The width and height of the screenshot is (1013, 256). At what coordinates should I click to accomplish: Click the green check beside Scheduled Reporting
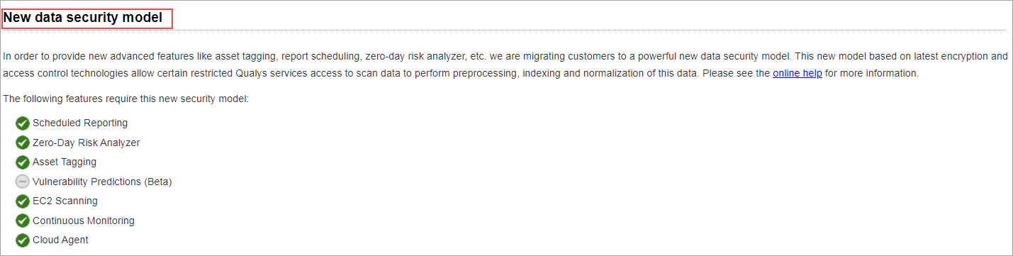pyautogui.click(x=23, y=123)
